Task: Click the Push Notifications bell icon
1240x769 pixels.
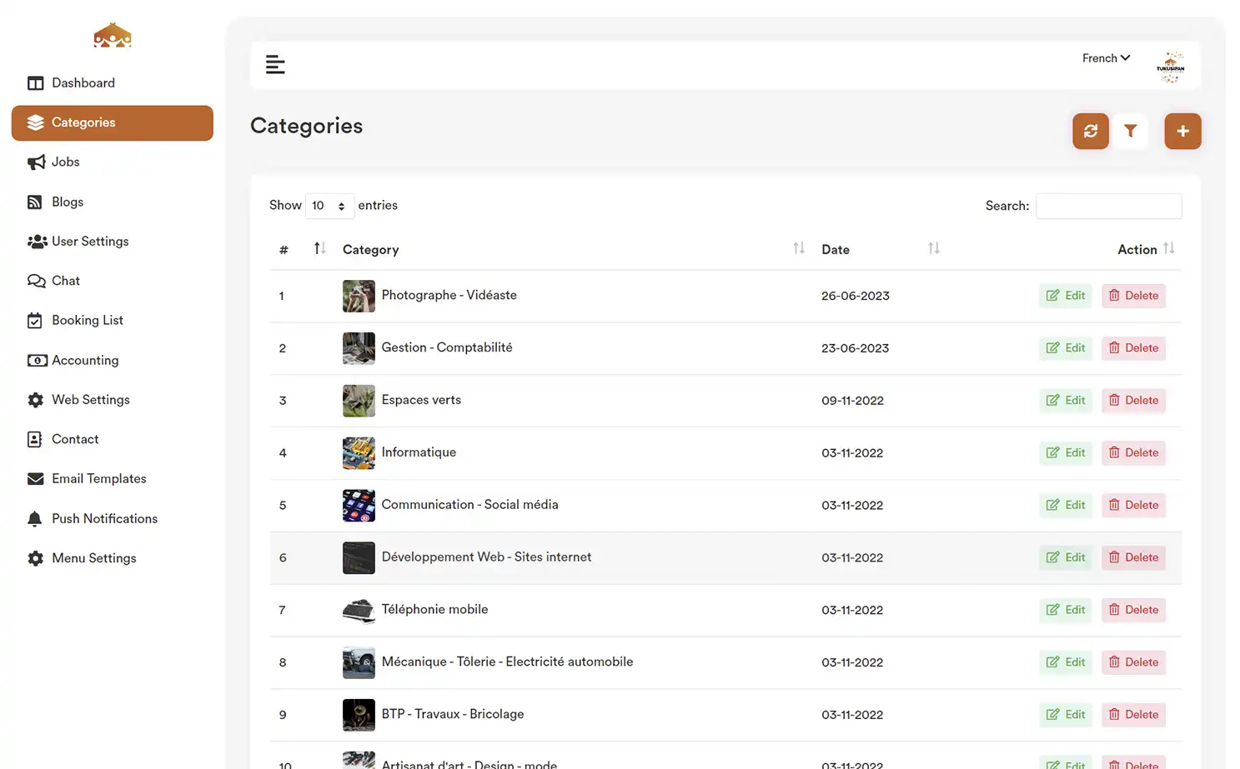Action: 35,518
